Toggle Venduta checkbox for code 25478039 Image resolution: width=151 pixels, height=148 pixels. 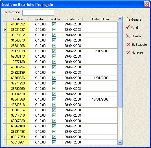click(x=54, y=51)
